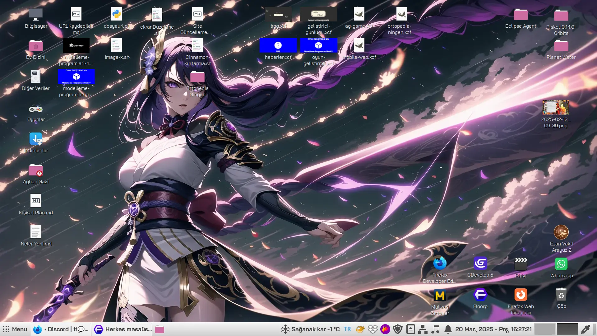597x336 pixels.
Task: Open the Dropbox tray icon
Action: pyautogui.click(x=373, y=329)
